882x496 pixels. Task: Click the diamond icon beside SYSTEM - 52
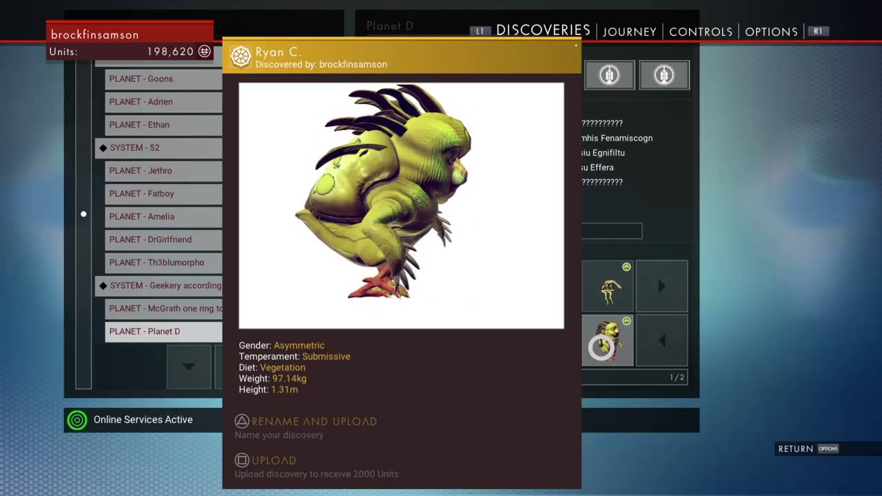103,148
